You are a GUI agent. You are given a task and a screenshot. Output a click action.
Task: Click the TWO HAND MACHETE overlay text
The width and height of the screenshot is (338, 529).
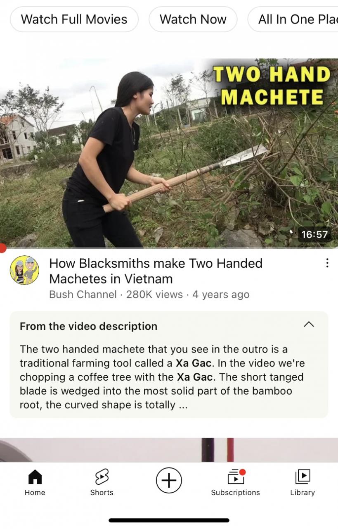point(272,86)
